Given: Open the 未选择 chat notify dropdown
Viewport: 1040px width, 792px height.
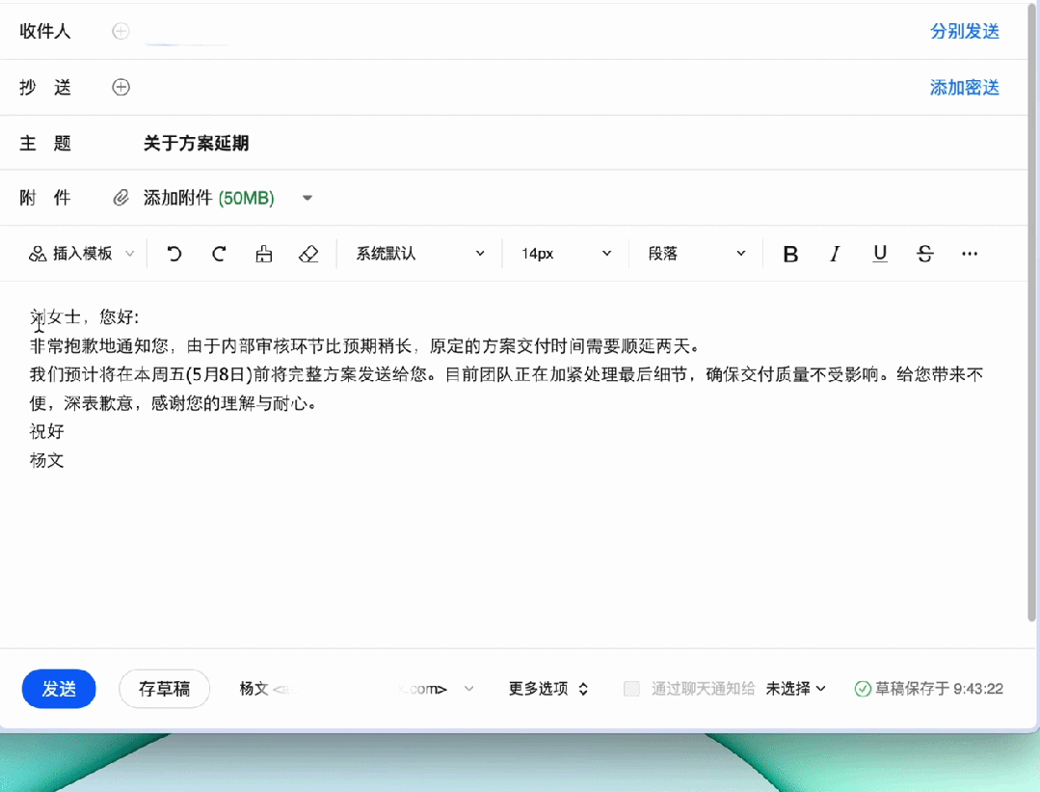Looking at the screenshot, I should pos(796,689).
